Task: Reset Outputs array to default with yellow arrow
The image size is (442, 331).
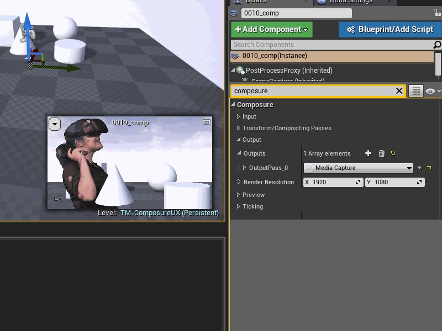Action: coord(393,153)
